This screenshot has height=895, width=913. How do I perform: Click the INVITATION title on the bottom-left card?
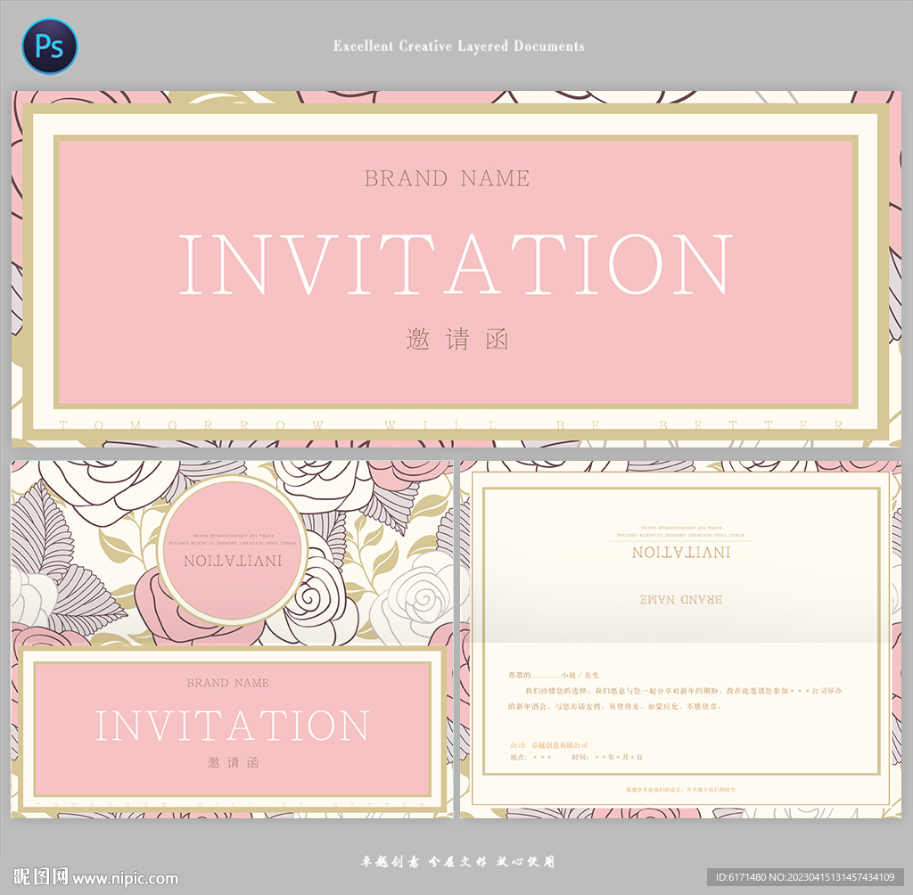coord(232,726)
